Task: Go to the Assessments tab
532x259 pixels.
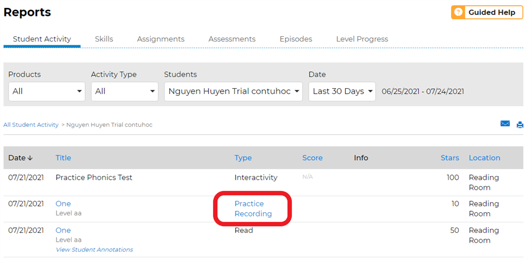Action: [232, 39]
